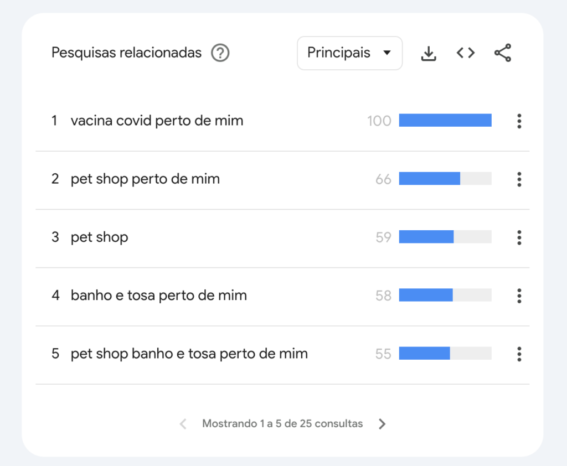The height and width of the screenshot is (466, 567).
Task: Open more options for banho e tosa row
Action: coord(519,296)
